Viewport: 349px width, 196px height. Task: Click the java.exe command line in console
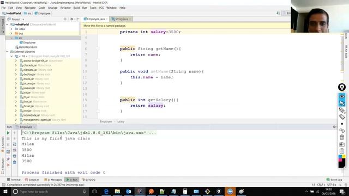click(89, 133)
